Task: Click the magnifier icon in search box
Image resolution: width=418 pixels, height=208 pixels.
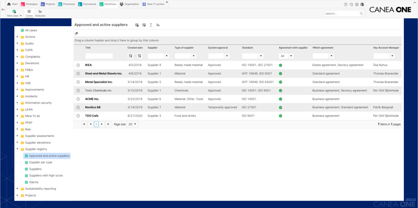Action: [x=361, y=14]
